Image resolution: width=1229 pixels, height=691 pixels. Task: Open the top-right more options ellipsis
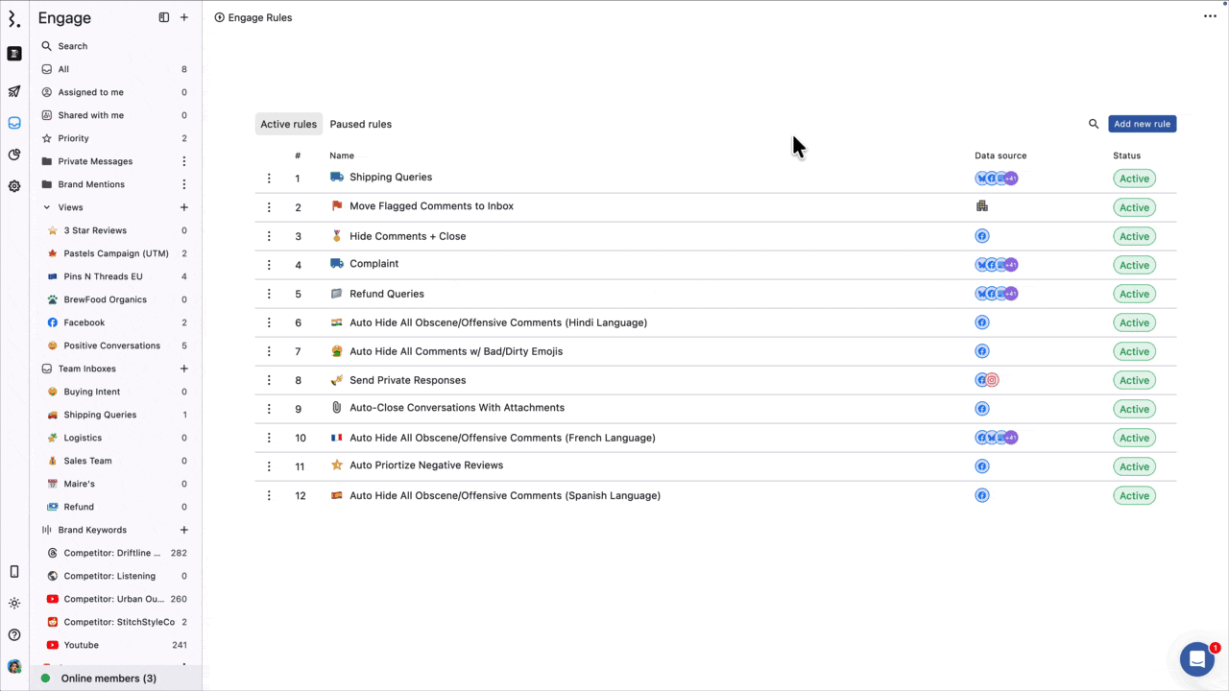pos(1210,16)
